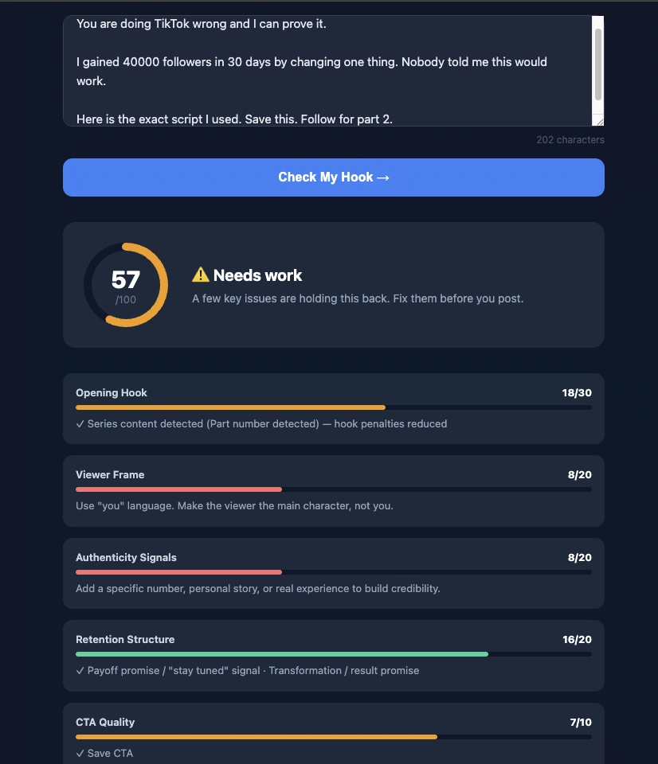Select the Opening Hook section card
658x764 pixels.
coord(333,408)
